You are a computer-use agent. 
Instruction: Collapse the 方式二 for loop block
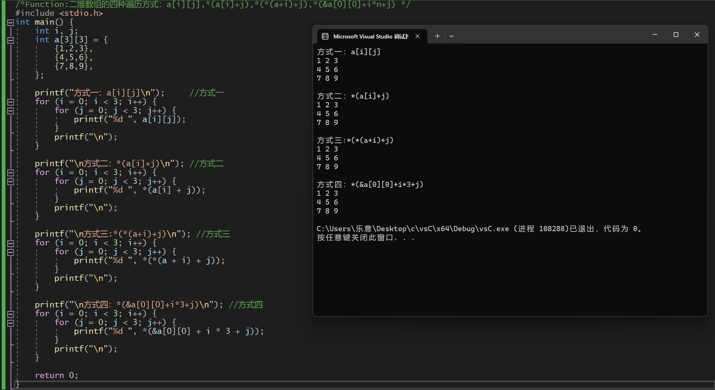pyautogui.click(x=10, y=173)
